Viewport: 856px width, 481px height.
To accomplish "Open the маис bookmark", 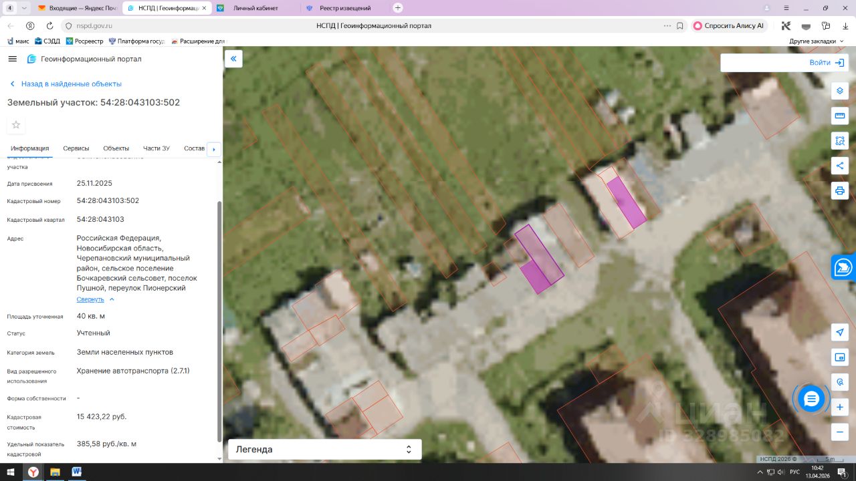I will [x=18, y=41].
